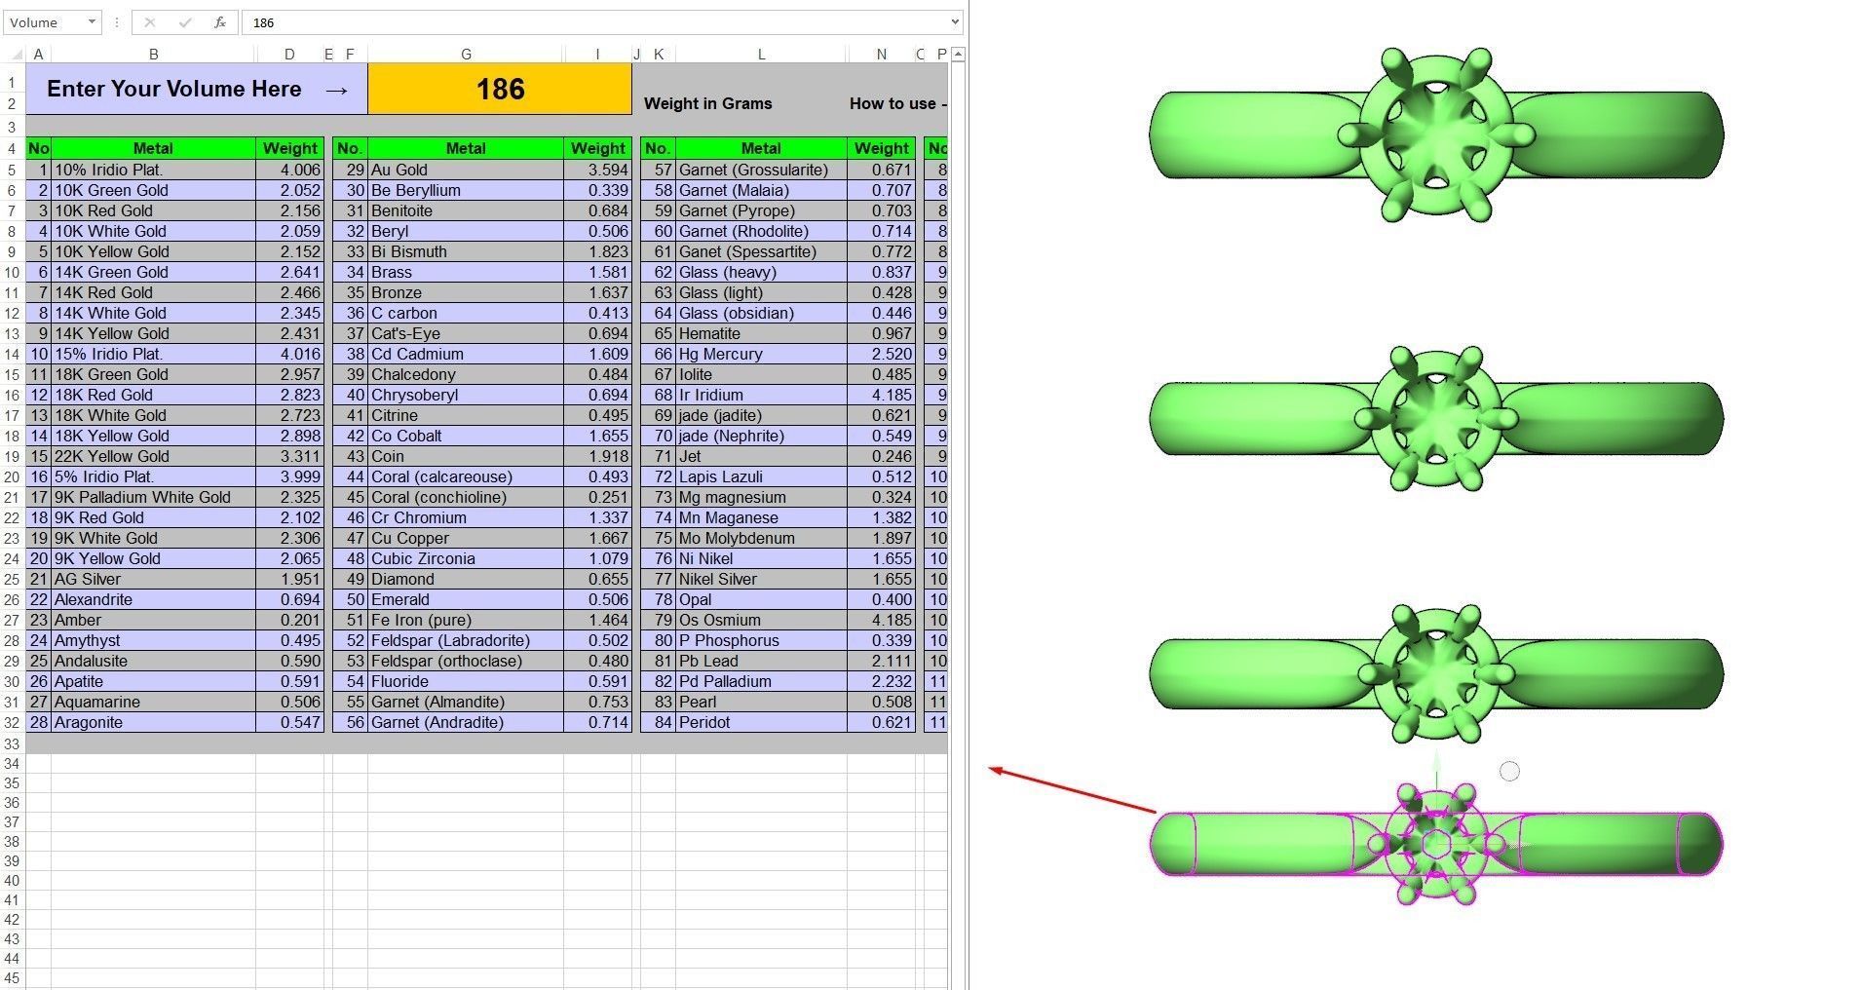
Task: Click the weight value 2.898
Action: point(289,436)
